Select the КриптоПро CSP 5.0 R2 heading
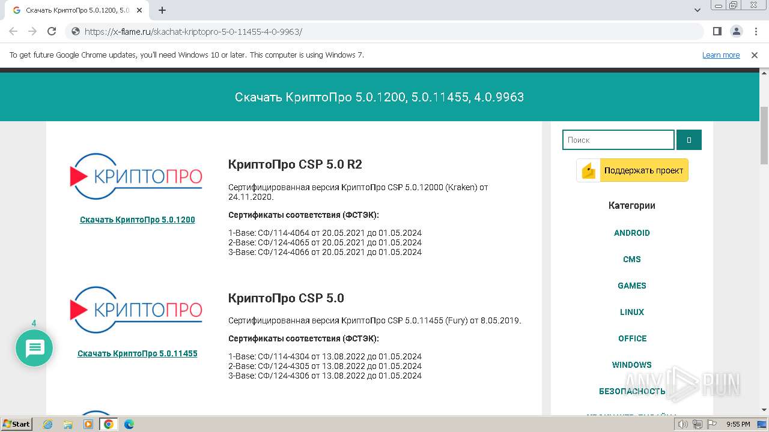This screenshot has height=432, width=769. tap(295, 164)
